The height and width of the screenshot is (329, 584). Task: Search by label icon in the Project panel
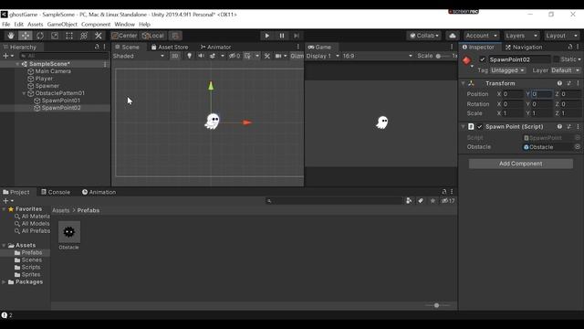[x=421, y=201]
